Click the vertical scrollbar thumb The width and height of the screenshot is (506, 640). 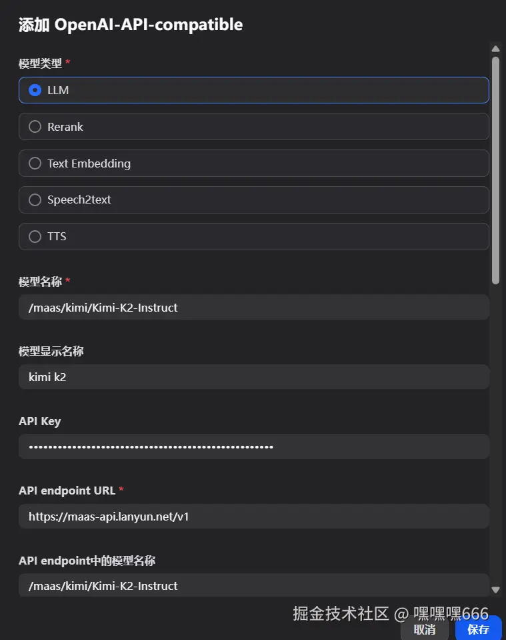(x=496, y=170)
